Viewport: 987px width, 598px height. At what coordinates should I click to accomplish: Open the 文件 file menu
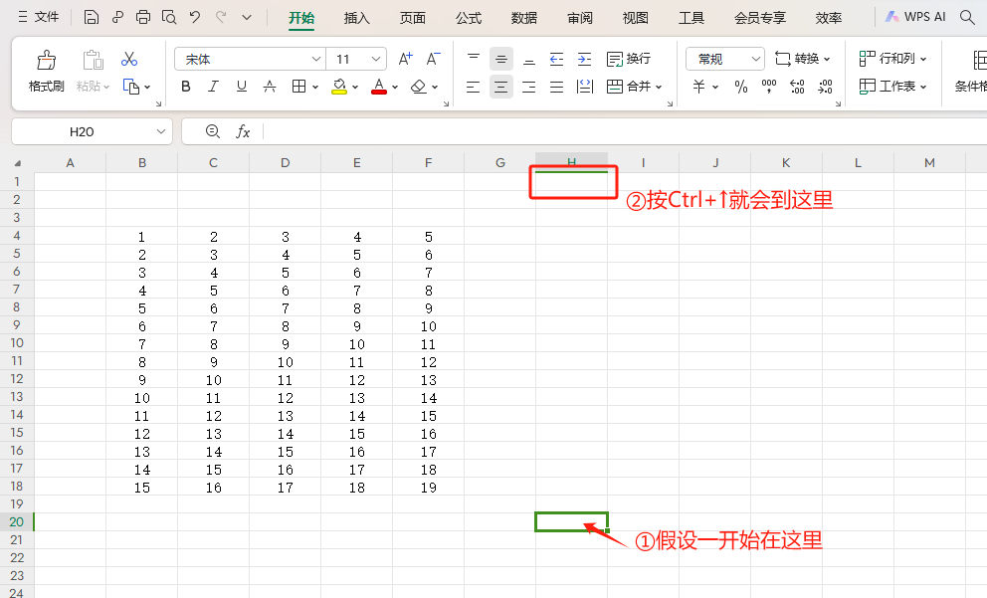click(x=39, y=17)
